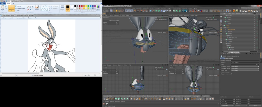262x107 pixels.
Task: Open the Selección menu in Cinema 4D
Action: pyautogui.click(x=120, y=8)
